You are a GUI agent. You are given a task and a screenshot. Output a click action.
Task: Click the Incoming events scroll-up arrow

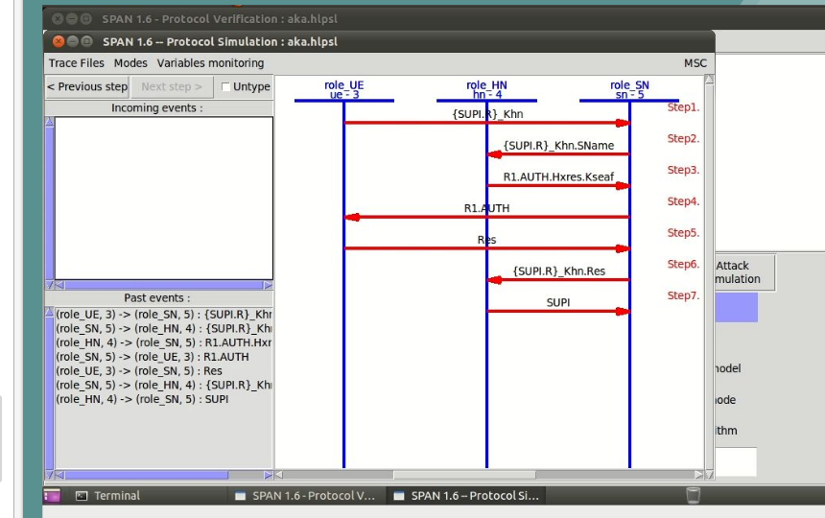coord(50,122)
